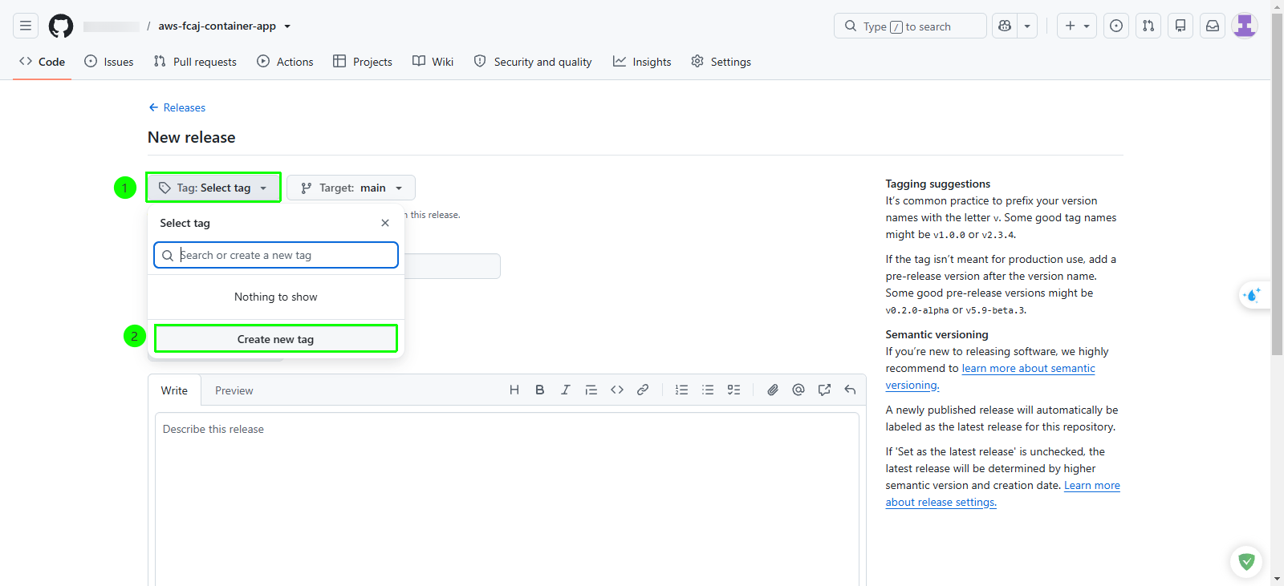
Task: Add task list icon
Action: pyautogui.click(x=733, y=390)
